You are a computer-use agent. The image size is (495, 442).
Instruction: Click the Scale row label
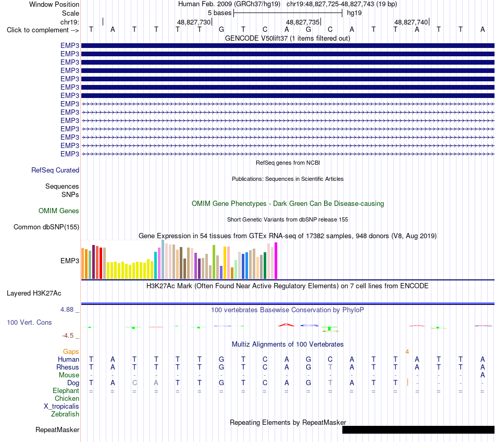[70, 13]
